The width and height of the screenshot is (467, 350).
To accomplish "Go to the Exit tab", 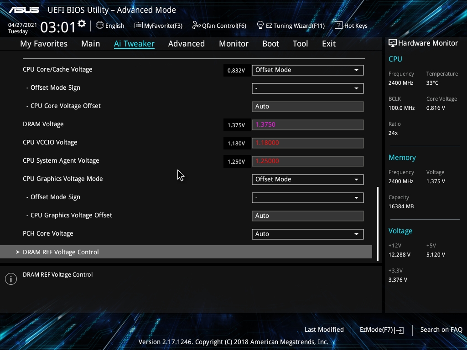I will pos(329,44).
